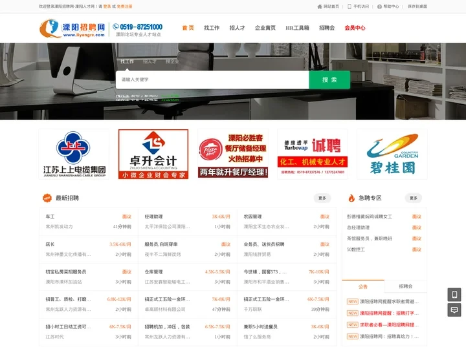Open urgent job 茶馆服务员，兼职晚班

click(370, 238)
